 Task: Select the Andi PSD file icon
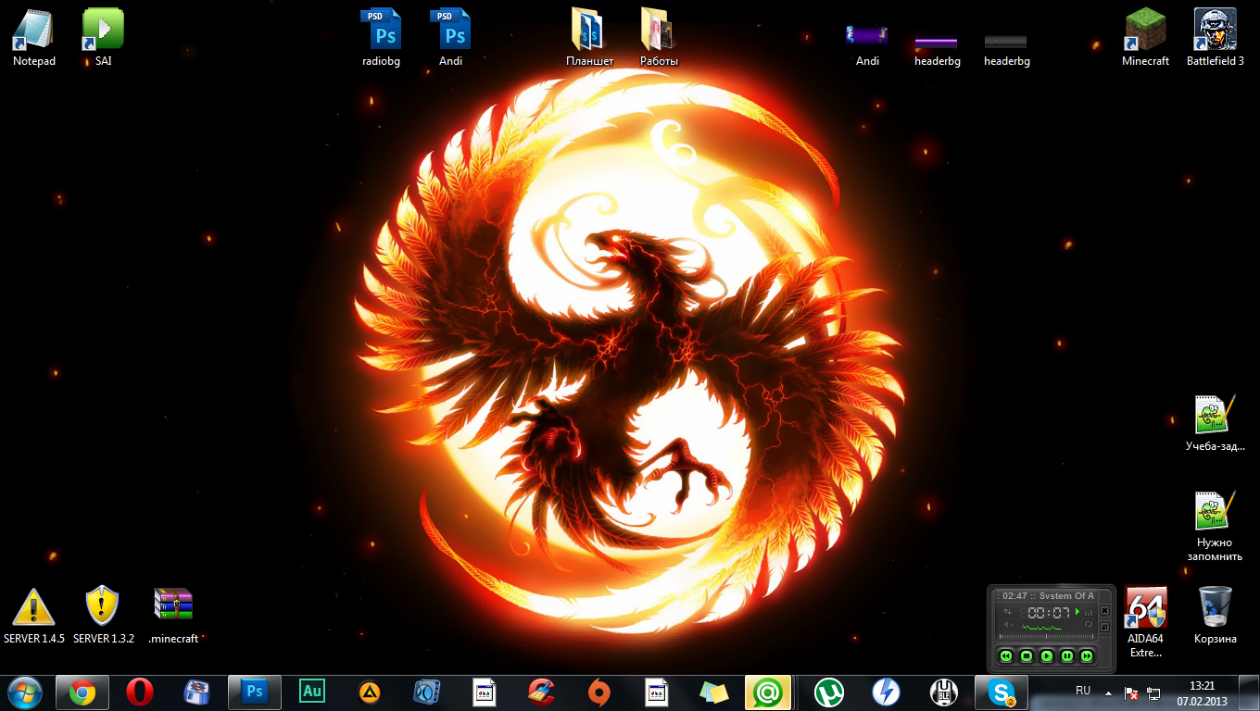[x=450, y=37]
